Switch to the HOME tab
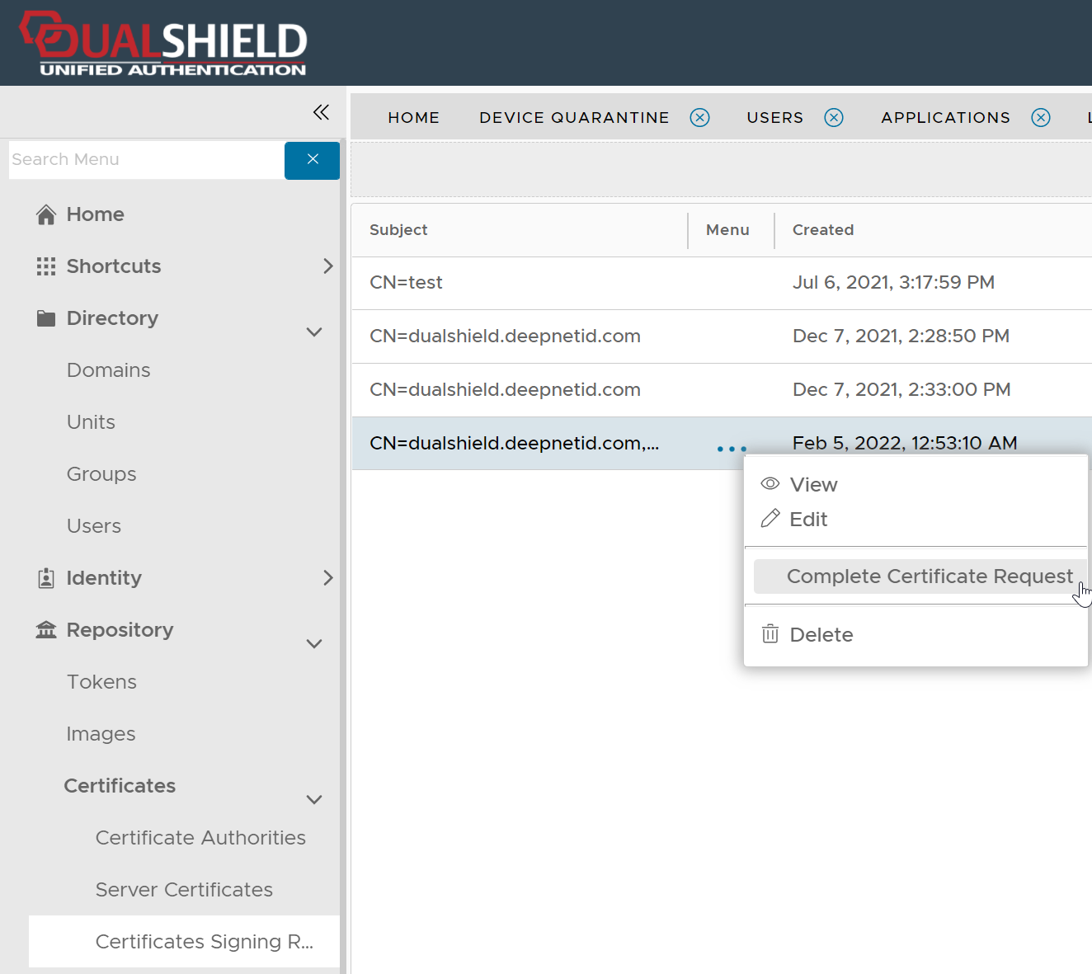This screenshot has height=974, width=1092. 413,118
